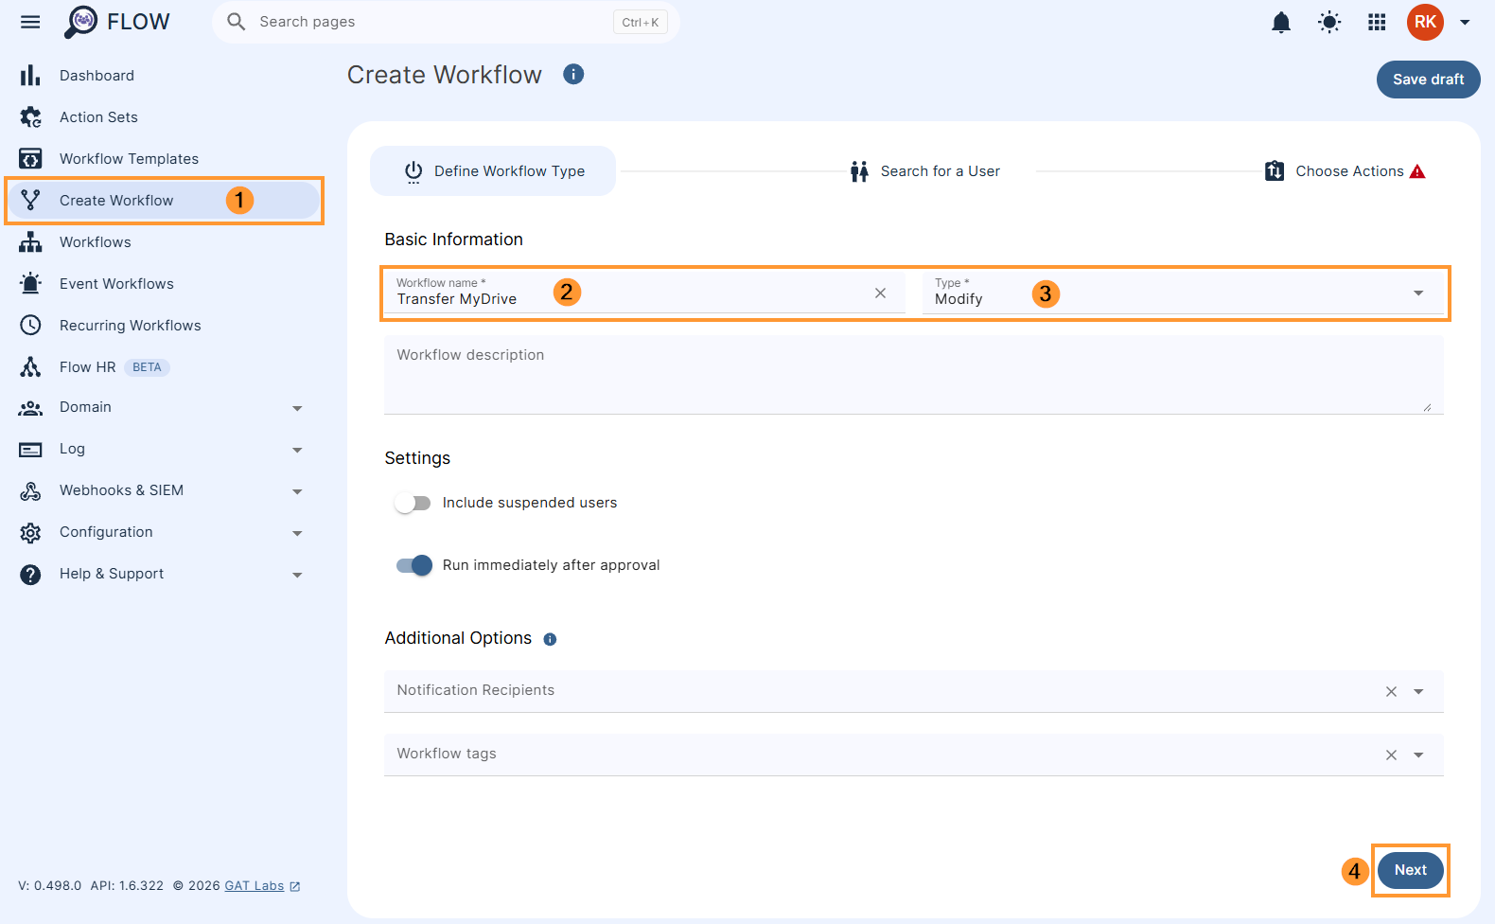Click the Recurring Workflows clock icon

click(x=30, y=326)
